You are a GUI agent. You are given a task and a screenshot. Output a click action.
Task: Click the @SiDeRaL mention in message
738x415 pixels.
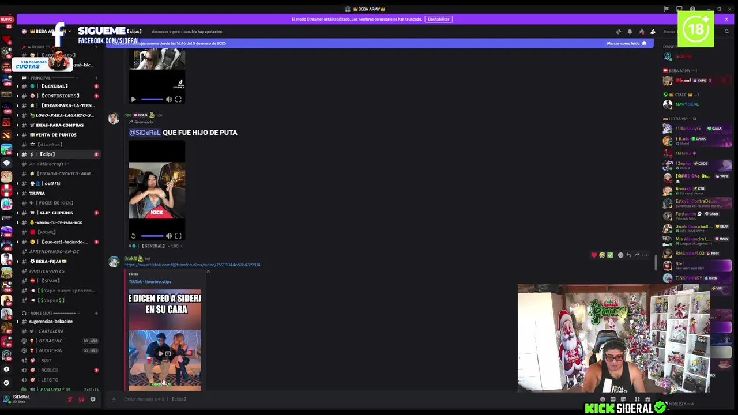tap(145, 133)
